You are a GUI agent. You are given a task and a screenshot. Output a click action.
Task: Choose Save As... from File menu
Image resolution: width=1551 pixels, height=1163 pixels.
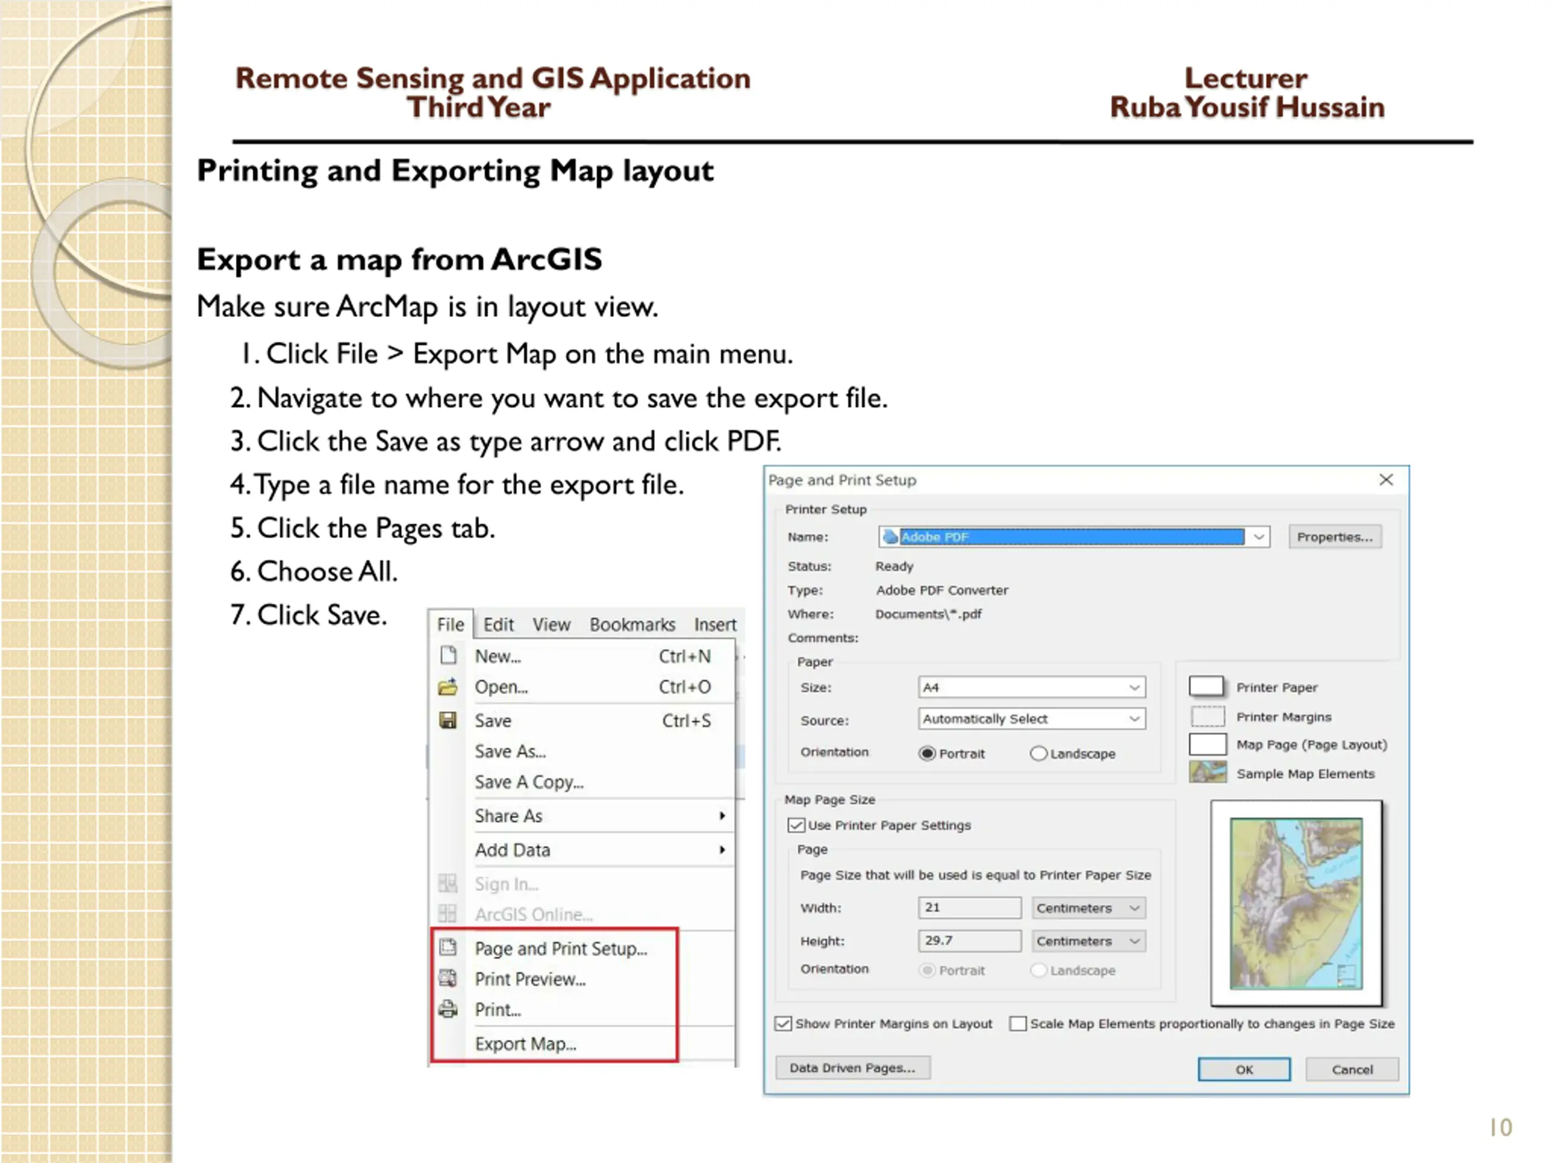(x=582, y=750)
